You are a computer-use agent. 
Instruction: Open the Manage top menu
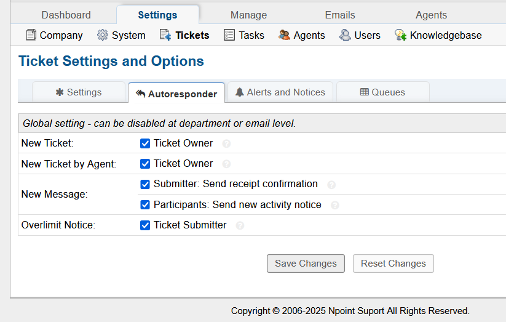(x=248, y=15)
